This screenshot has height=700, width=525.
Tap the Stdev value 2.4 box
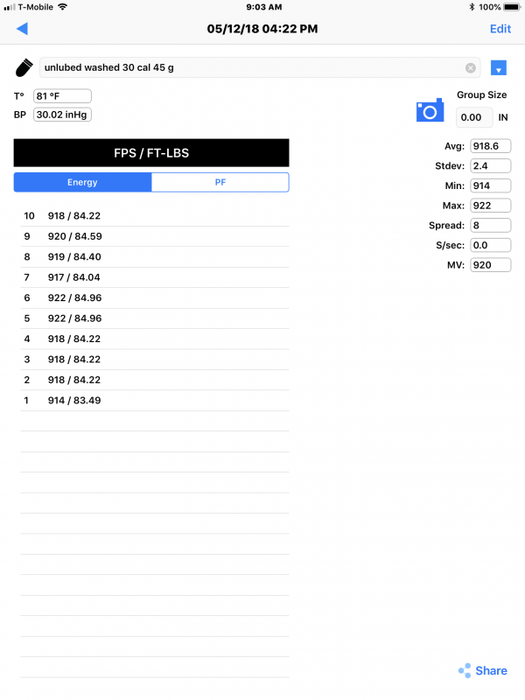(491, 166)
